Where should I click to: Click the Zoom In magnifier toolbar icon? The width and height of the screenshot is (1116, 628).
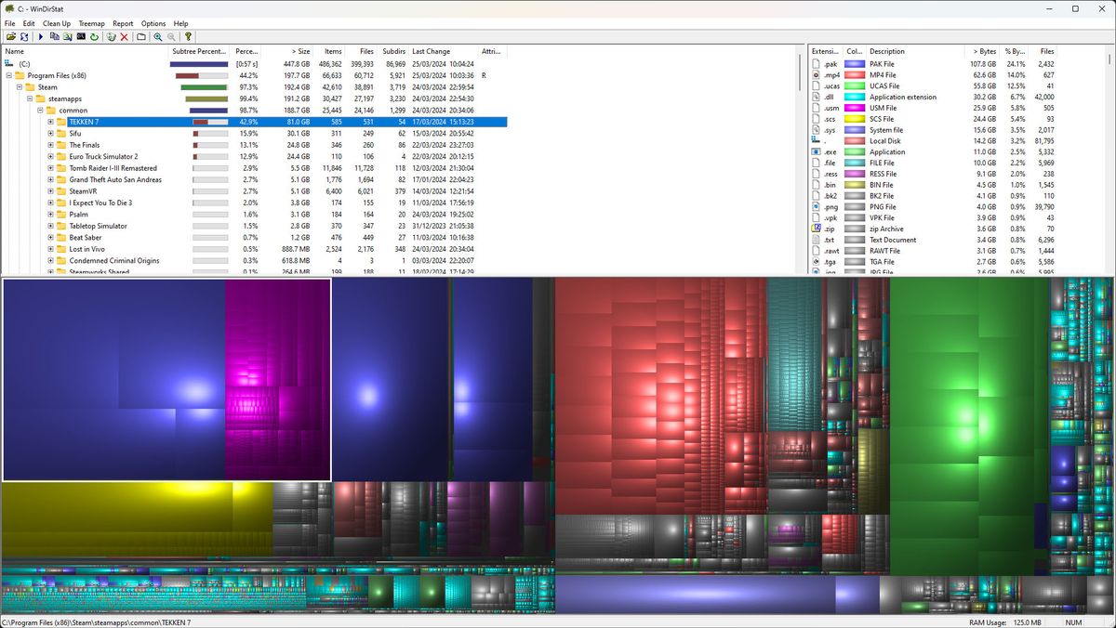click(x=157, y=37)
